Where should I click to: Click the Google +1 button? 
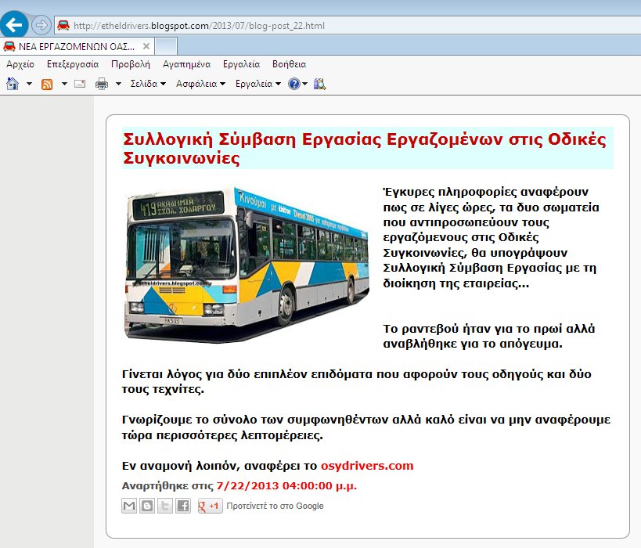click(210, 506)
